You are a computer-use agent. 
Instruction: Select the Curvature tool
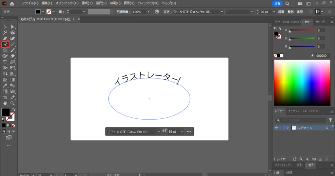pyautogui.click(x=12, y=38)
